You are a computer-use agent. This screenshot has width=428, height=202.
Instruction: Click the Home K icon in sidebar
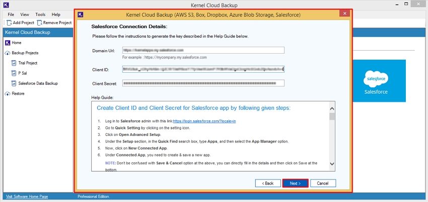(8, 43)
